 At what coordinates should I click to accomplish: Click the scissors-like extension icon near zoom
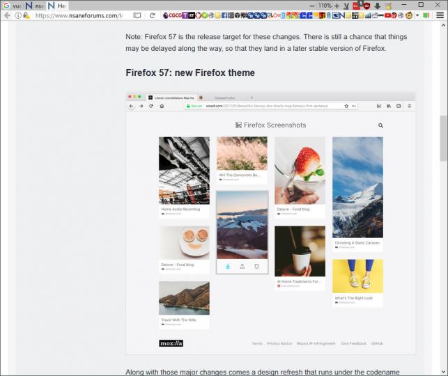(346, 6)
